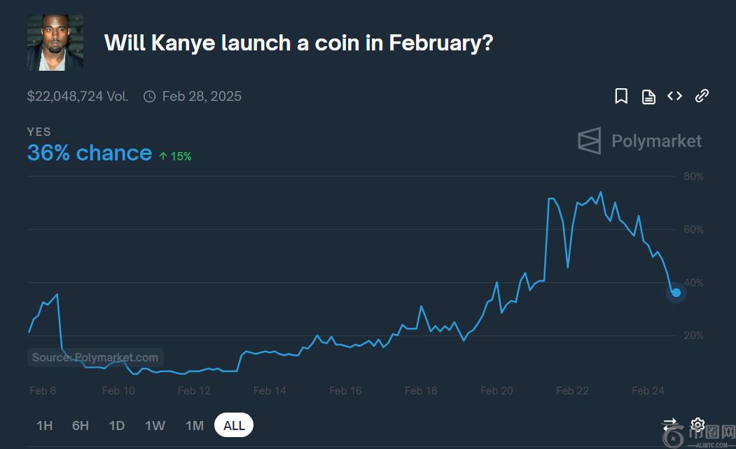Image resolution: width=736 pixels, height=449 pixels.
Task: Click the clock icon beside the date
Action: coord(149,97)
